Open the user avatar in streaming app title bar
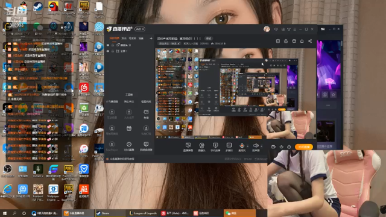 [267, 29]
